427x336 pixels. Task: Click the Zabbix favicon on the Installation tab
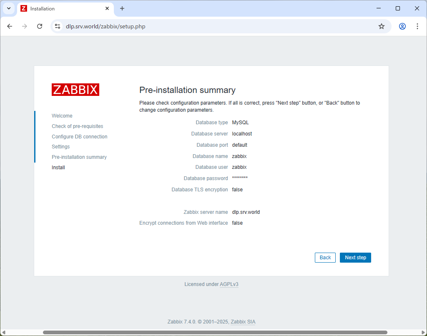tap(24, 8)
